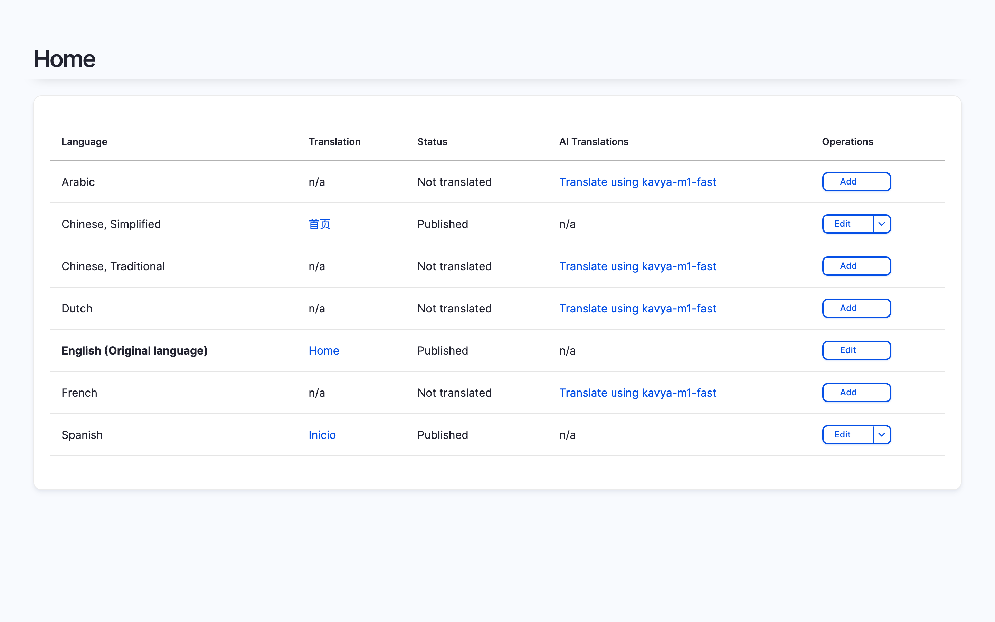Translate Dutch using kavya-m1-fast
The height and width of the screenshot is (622, 995).
click(637, 309)
